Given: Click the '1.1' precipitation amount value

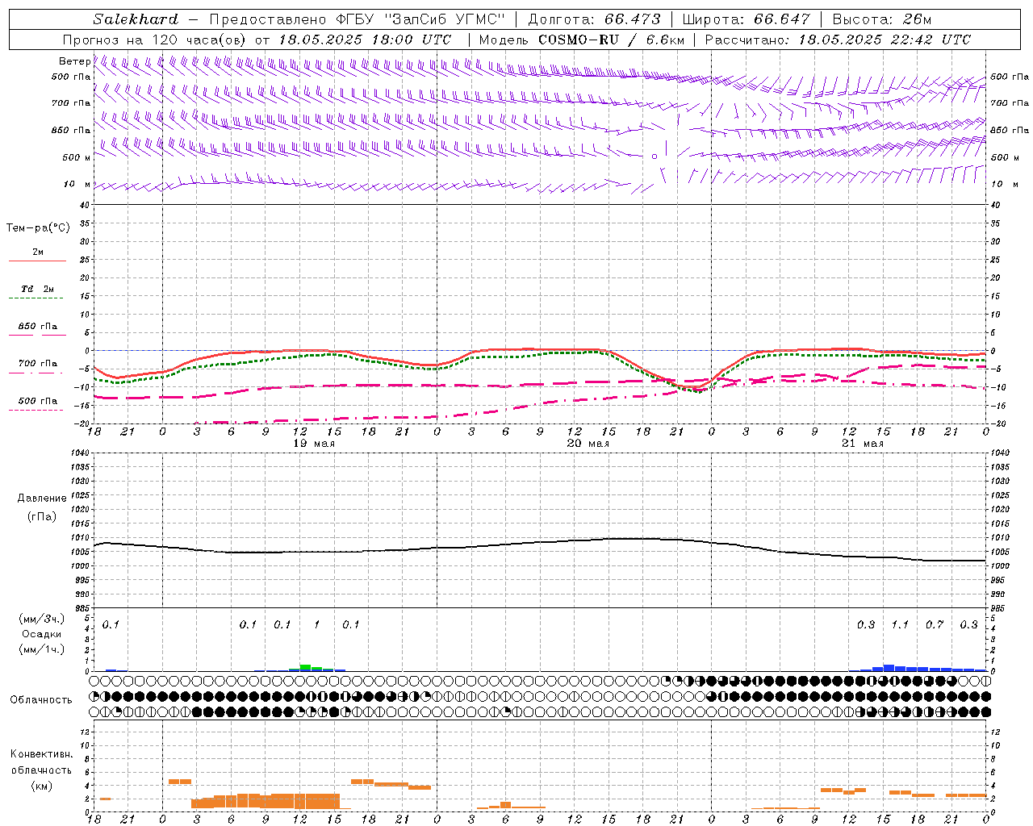Looking at the screenshot, I should tap(900, 625).
